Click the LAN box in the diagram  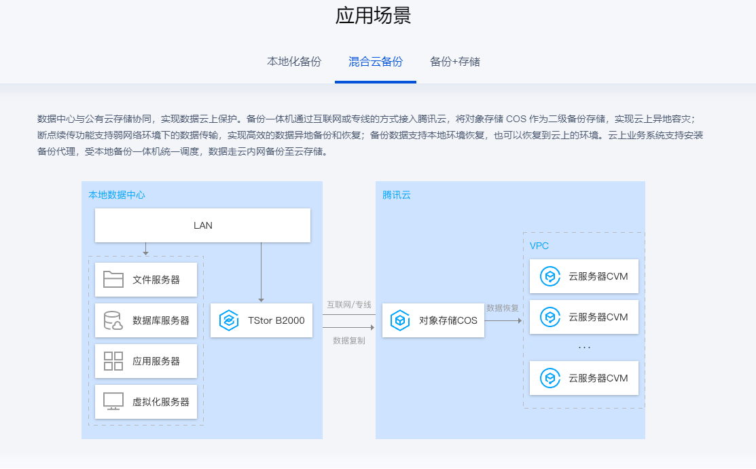(x=202, y=225)
